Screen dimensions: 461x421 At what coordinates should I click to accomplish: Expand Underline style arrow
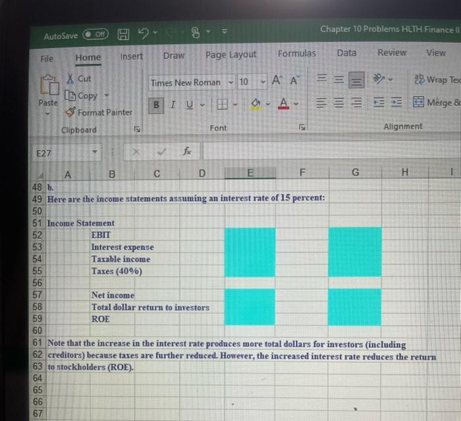point(202,105)
